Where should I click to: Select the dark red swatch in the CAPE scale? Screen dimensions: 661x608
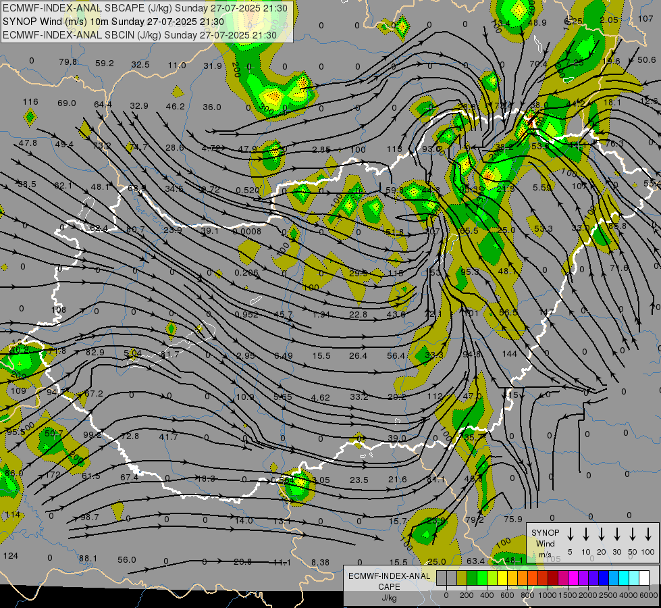553,578
